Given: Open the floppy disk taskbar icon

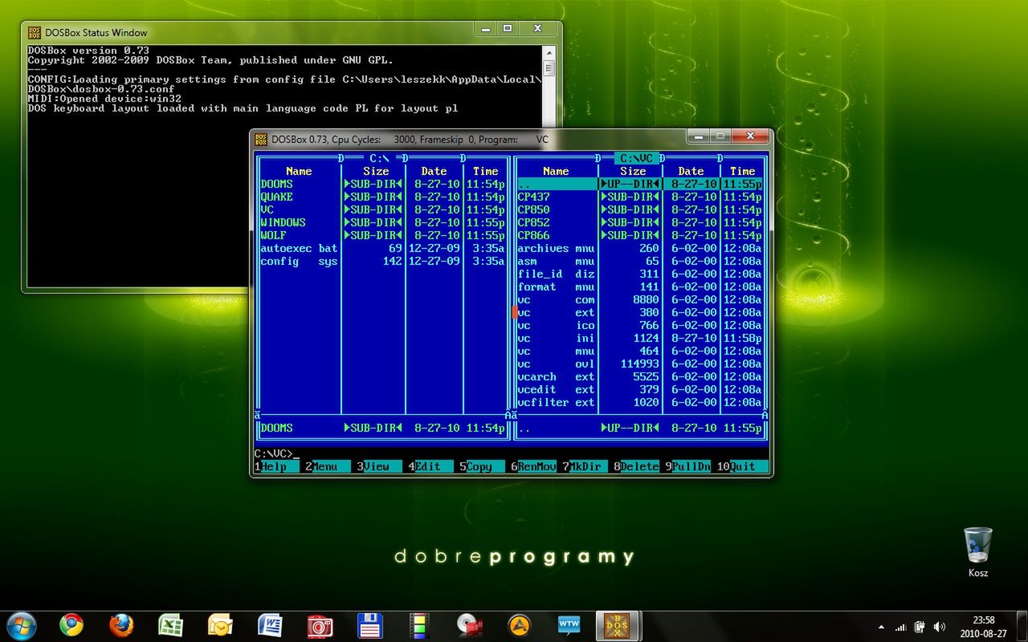Looking at the screenshot, I should [x=369, y=625].
